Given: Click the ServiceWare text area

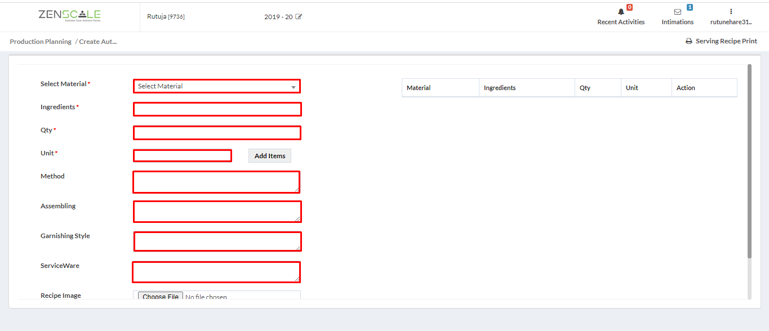Looking at the screenshot, I should pyautogui.click(x=216, y=272).
